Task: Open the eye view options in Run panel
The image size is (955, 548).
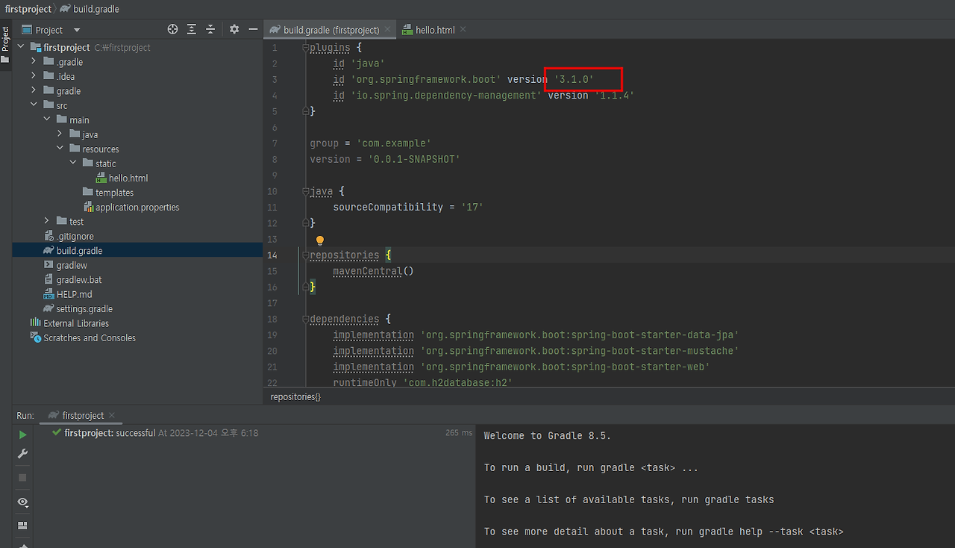Action: (x=22, y=502)
